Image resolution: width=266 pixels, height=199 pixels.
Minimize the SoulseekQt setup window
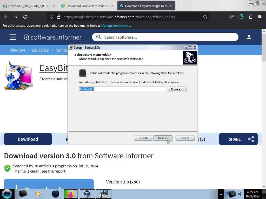[186, 48]
